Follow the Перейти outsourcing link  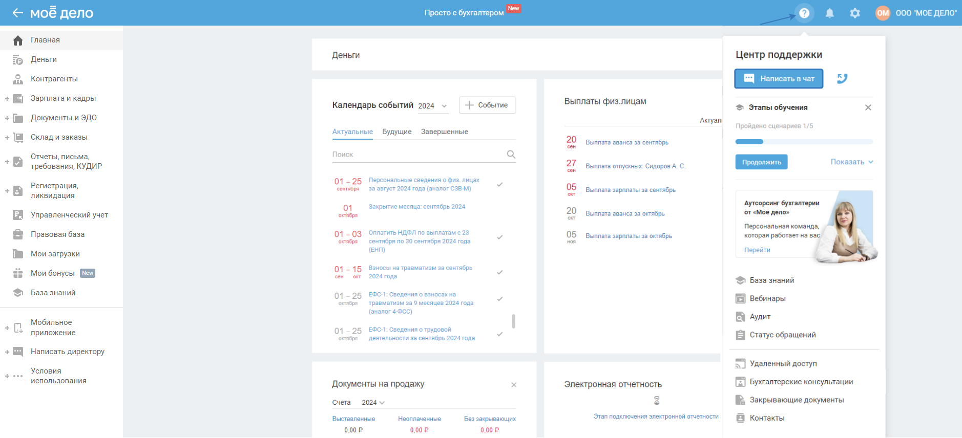click(757, 250)
